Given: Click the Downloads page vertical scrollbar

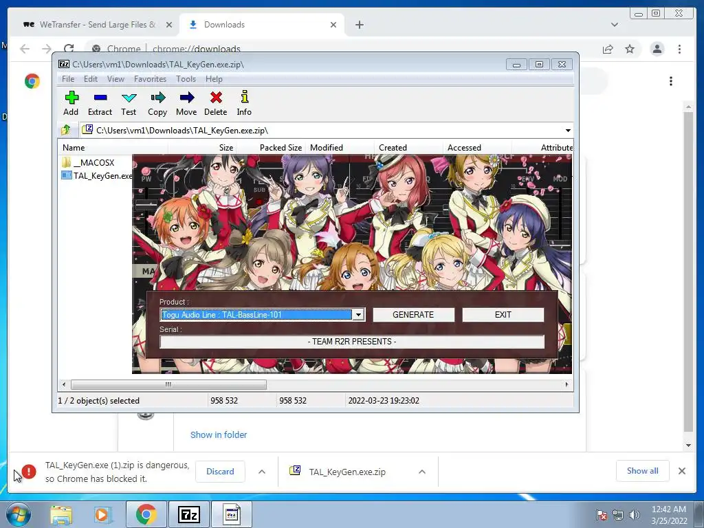Looking at the screenshot, I should coord(688,272).
